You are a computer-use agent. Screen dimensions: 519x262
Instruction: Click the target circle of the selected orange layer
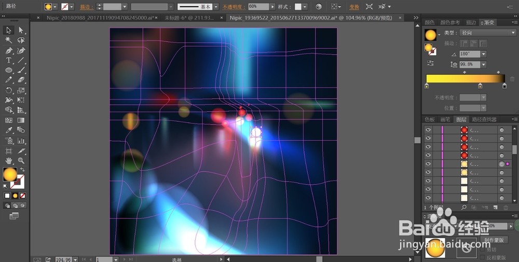502,164
